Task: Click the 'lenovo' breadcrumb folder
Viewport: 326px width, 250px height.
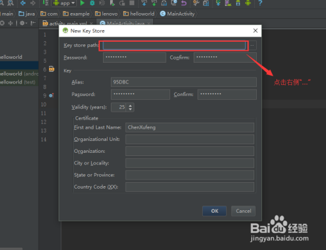Action: 106,14
